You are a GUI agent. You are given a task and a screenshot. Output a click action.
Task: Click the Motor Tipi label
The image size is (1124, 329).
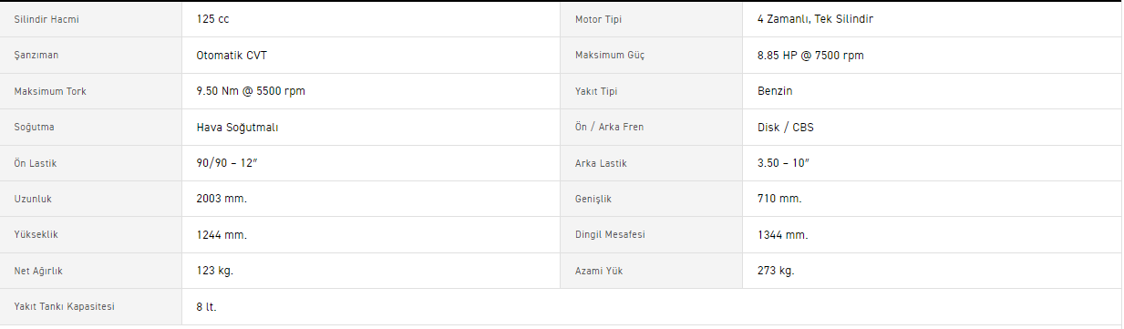tap(598, 19)
